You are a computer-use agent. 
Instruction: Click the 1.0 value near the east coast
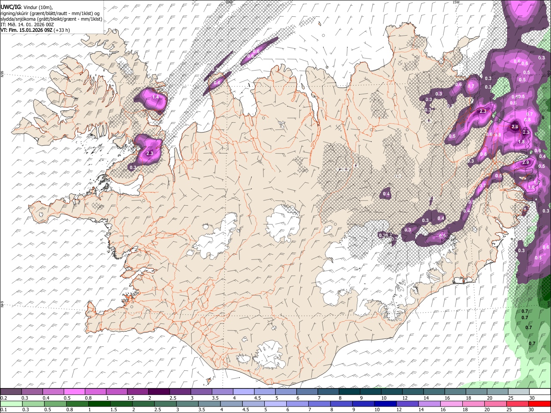pos(531,188)
